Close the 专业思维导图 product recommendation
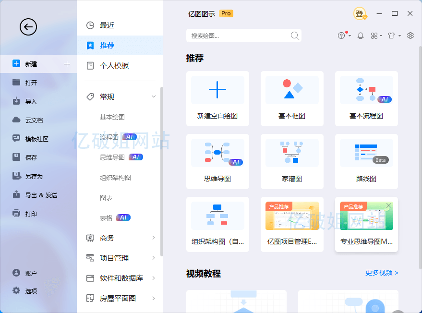The width and height of the screenshot is (422, 313). coord(388,205)
